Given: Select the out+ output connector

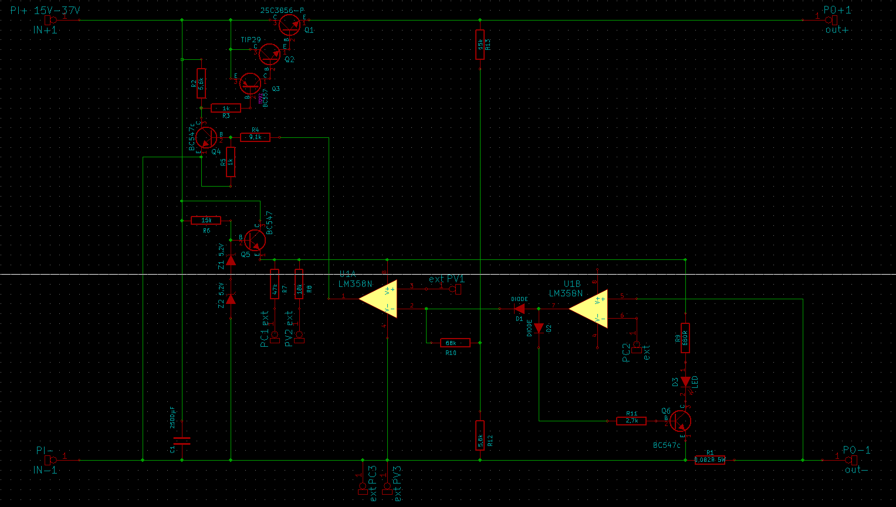Looking at the screenshot, I should click(x=832, y=20).
